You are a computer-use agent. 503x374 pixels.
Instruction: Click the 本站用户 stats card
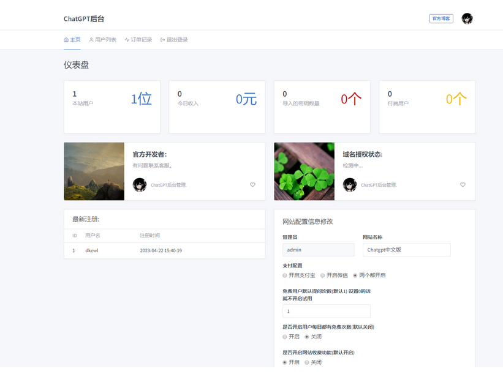point(112,107)
